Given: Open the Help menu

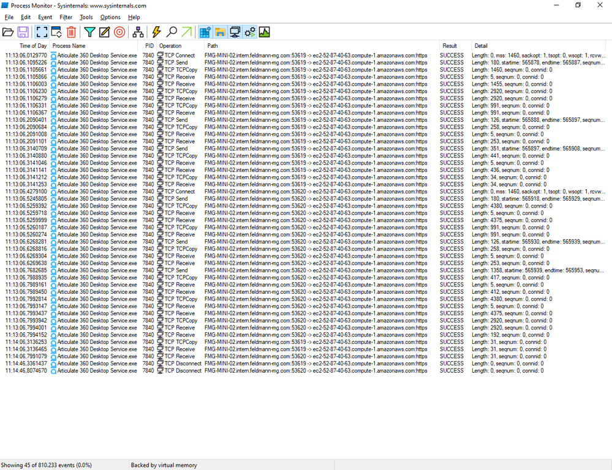Looking at the screenshot, I should click(x=134, y=17).
